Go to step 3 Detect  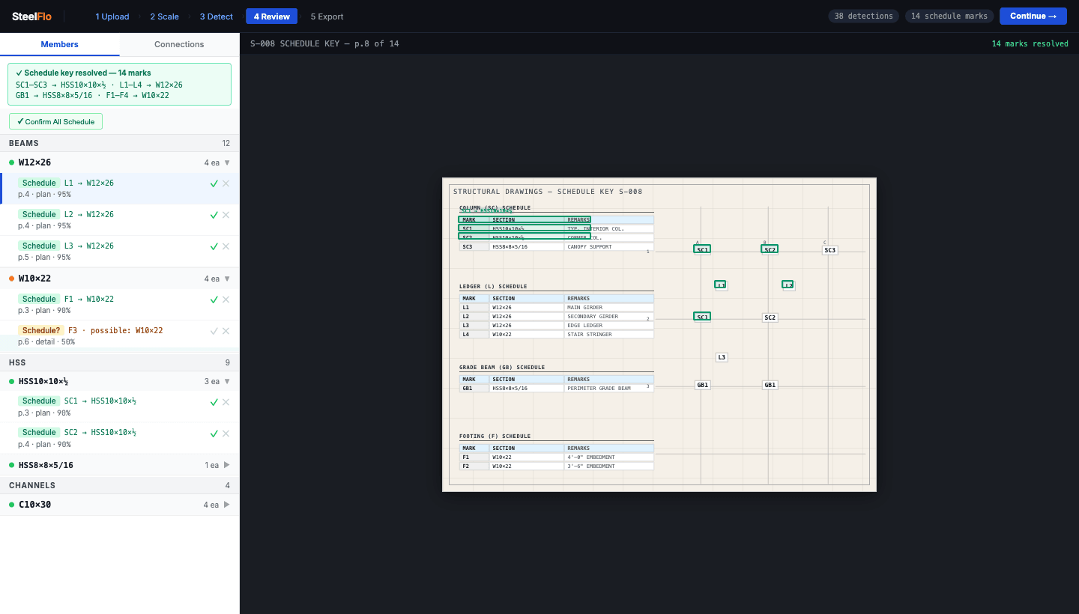point(217,16)
